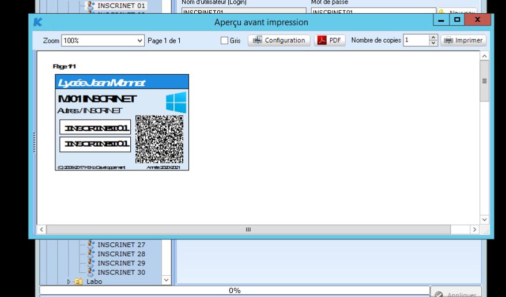Open the Configuration printer settings
The width and height of the screenshot is (506, 297).
coord(279,40)
